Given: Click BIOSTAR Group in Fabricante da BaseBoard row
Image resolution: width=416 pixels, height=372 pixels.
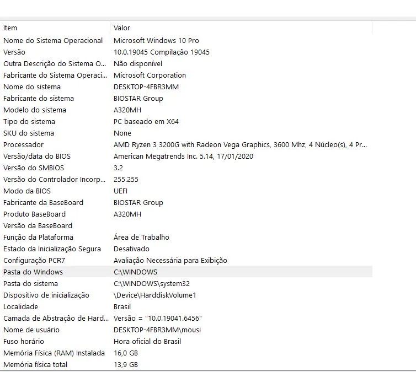Looking at the screenshot, I should pyautogui.click(x=138, y=203).
